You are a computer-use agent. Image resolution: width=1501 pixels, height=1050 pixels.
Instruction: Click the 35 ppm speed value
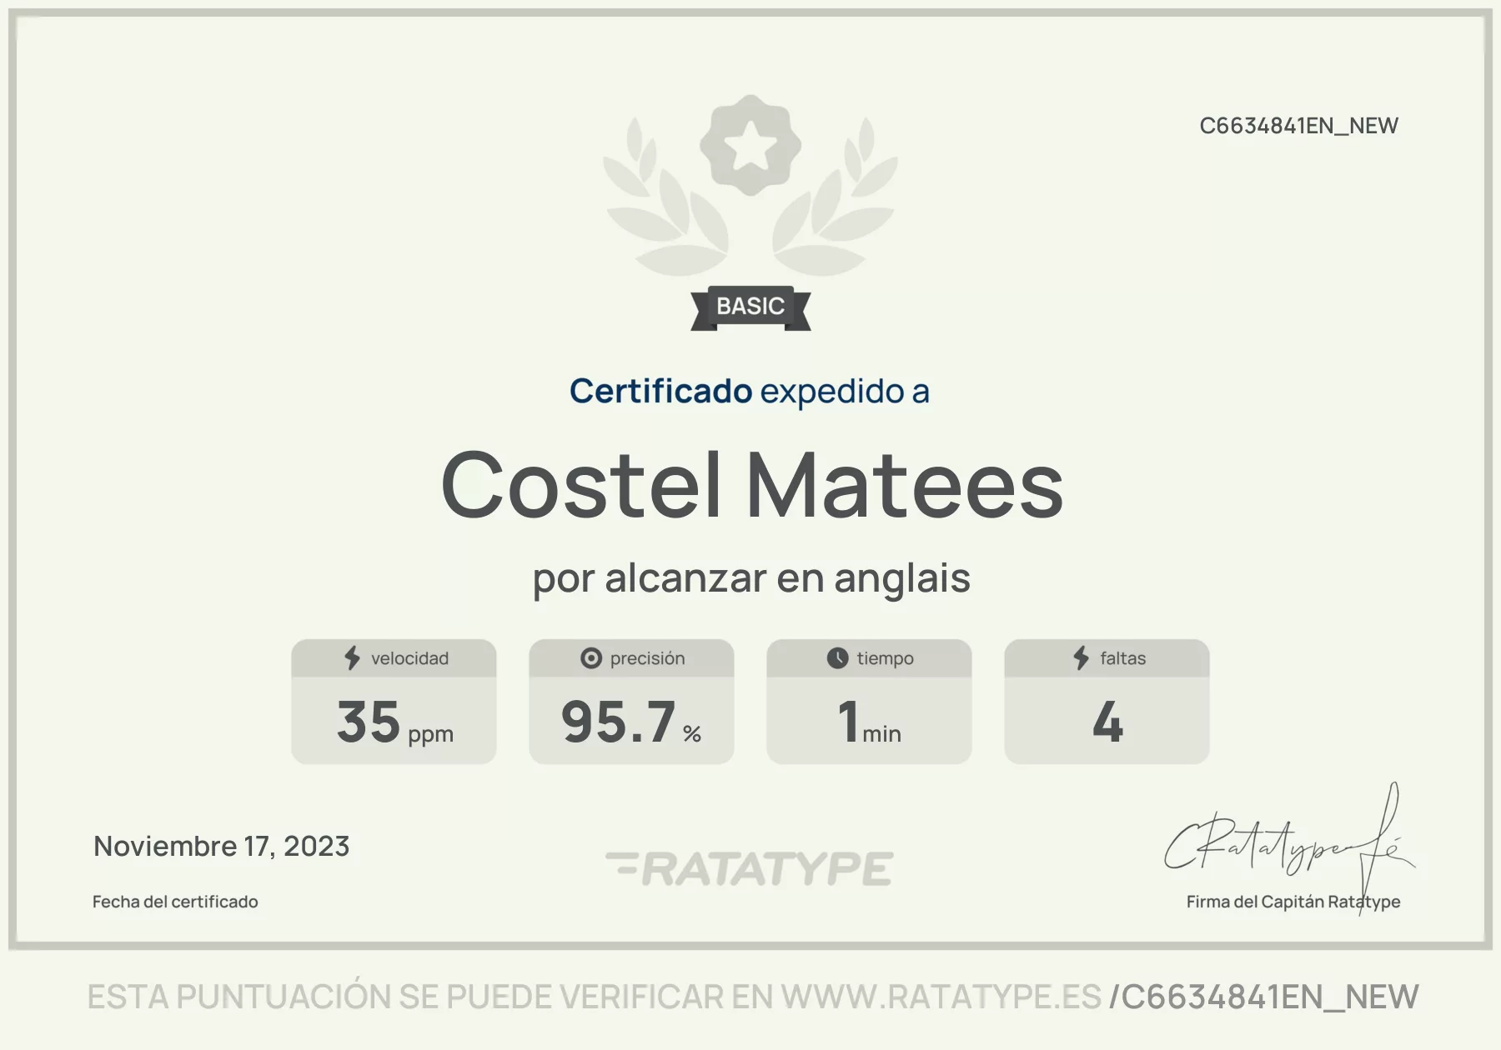click(x=395, y=722)
